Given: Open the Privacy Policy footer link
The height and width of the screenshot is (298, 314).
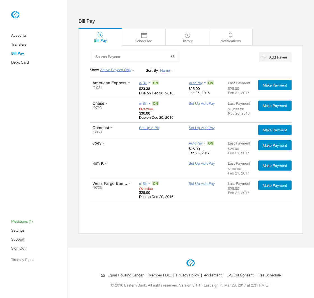Looking at the screenshot, I should pos(188,275).
